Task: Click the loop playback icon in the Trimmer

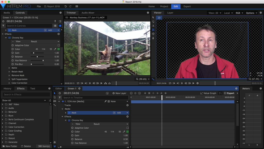Action: (x=78, y=83)
